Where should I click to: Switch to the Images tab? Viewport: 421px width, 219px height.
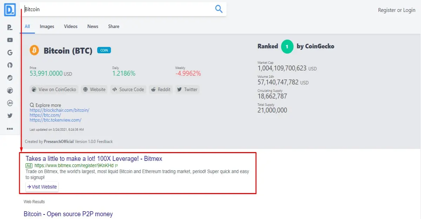[47, 26]
